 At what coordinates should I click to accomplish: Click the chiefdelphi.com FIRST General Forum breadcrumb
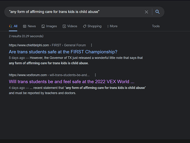[47, 45]
